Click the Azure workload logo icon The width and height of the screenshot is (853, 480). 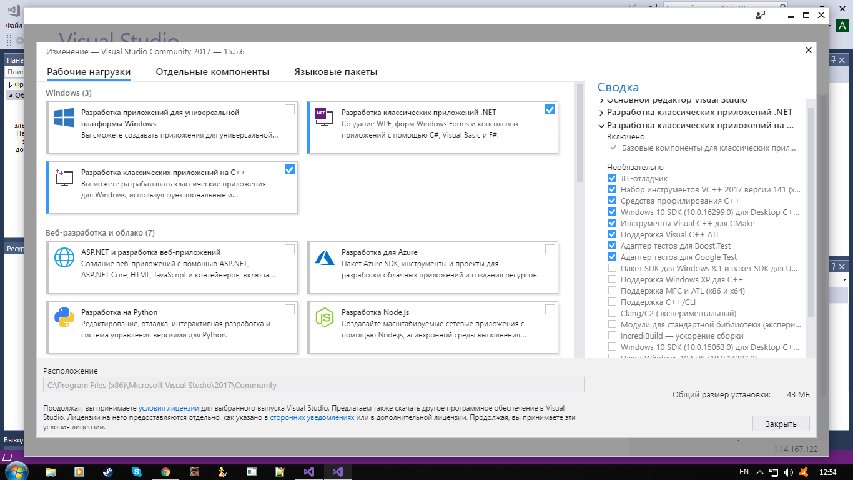(x=325, y=257)
